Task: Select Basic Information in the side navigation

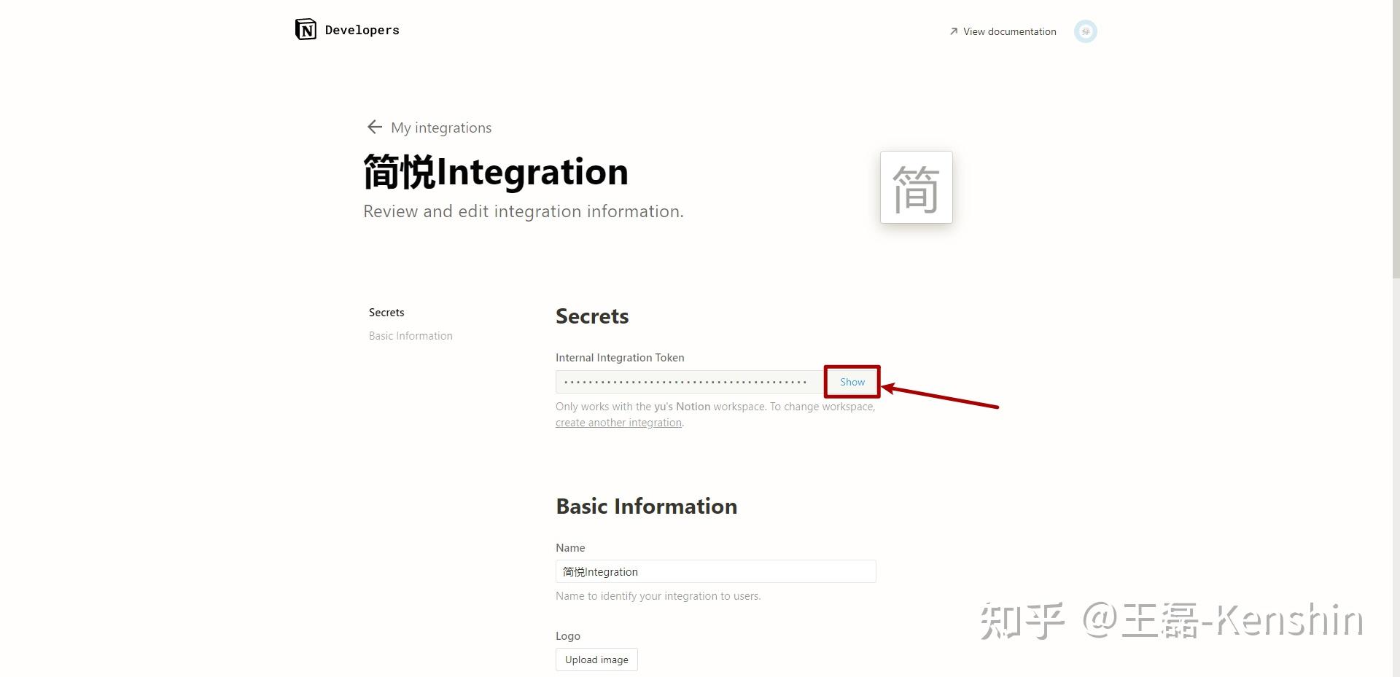Action: [411, 335]
